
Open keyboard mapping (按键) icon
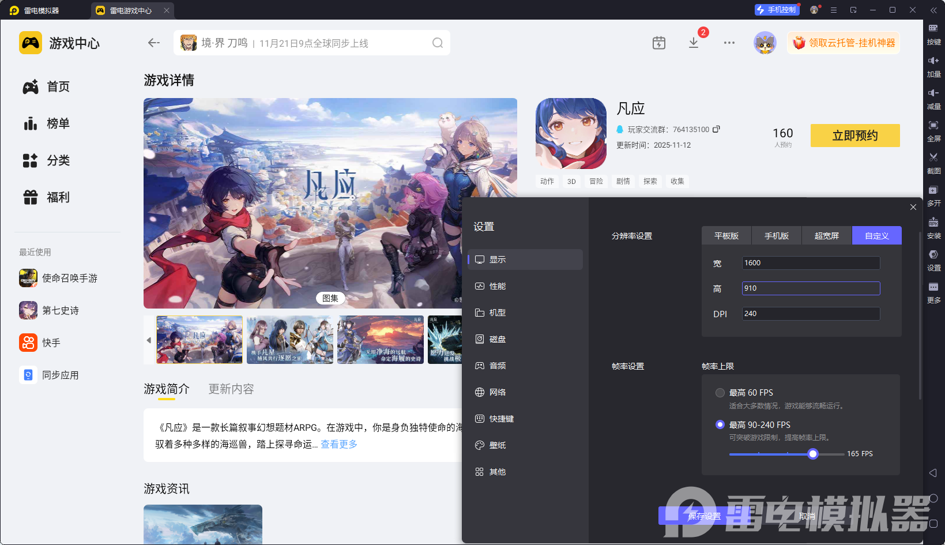point(933,29)
